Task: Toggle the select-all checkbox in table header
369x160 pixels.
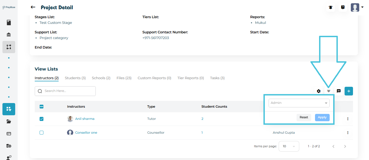Action: [x=42, y=107]
